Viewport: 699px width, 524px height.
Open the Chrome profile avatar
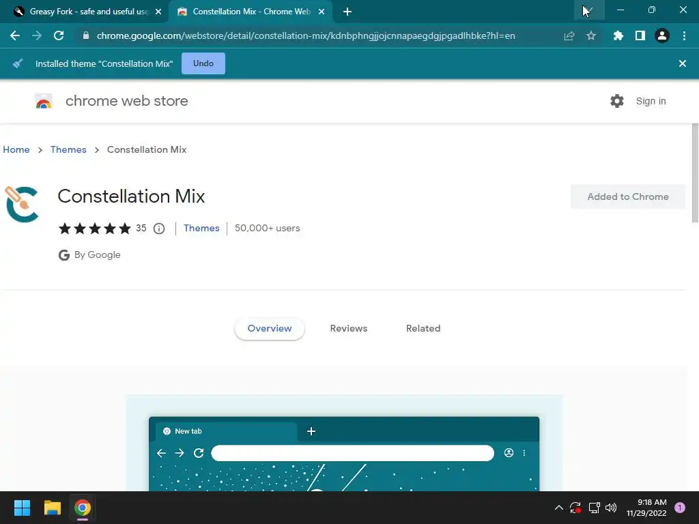[662, 35]
